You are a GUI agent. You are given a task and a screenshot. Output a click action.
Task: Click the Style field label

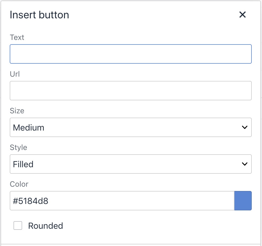(x=18, y=148)
